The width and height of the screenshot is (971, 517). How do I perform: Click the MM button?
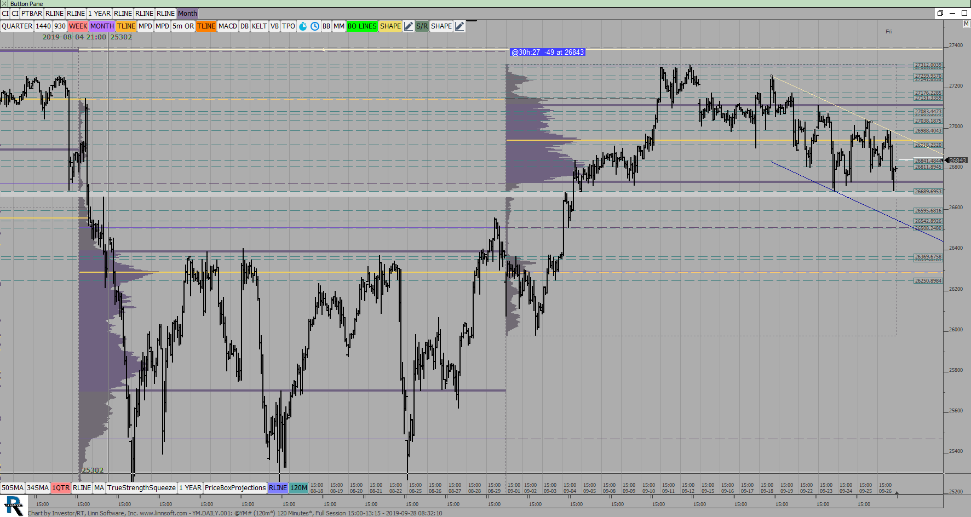click(x=339, y=26)
